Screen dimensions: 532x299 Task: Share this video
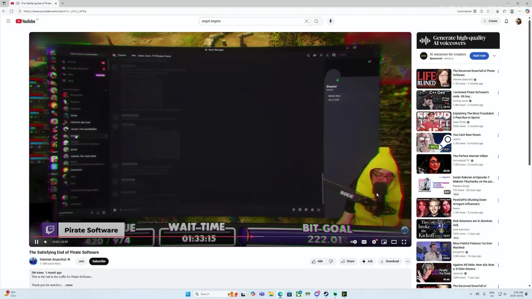(347, 261)
